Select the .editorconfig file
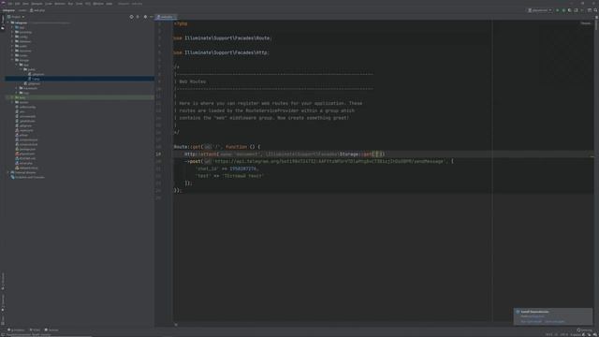Screen dimensions: 599x337 (x=26, y=107)
